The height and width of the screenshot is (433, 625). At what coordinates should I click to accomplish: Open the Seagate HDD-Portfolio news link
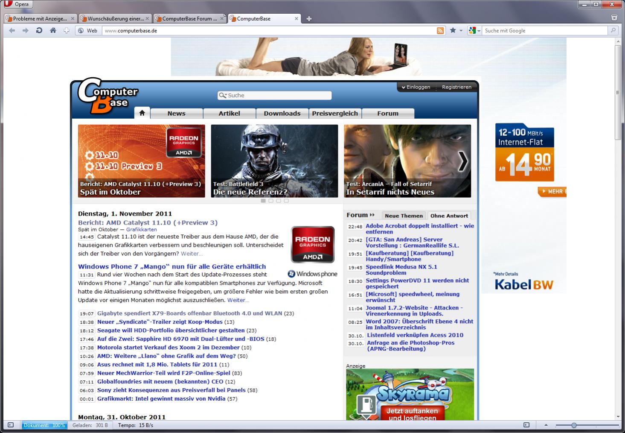point(171,331)
